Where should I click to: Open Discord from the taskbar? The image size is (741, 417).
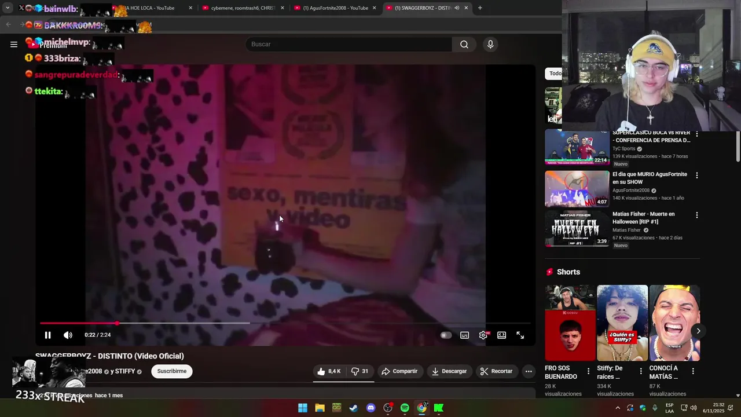pyautogui.click(x=371, y=408)
